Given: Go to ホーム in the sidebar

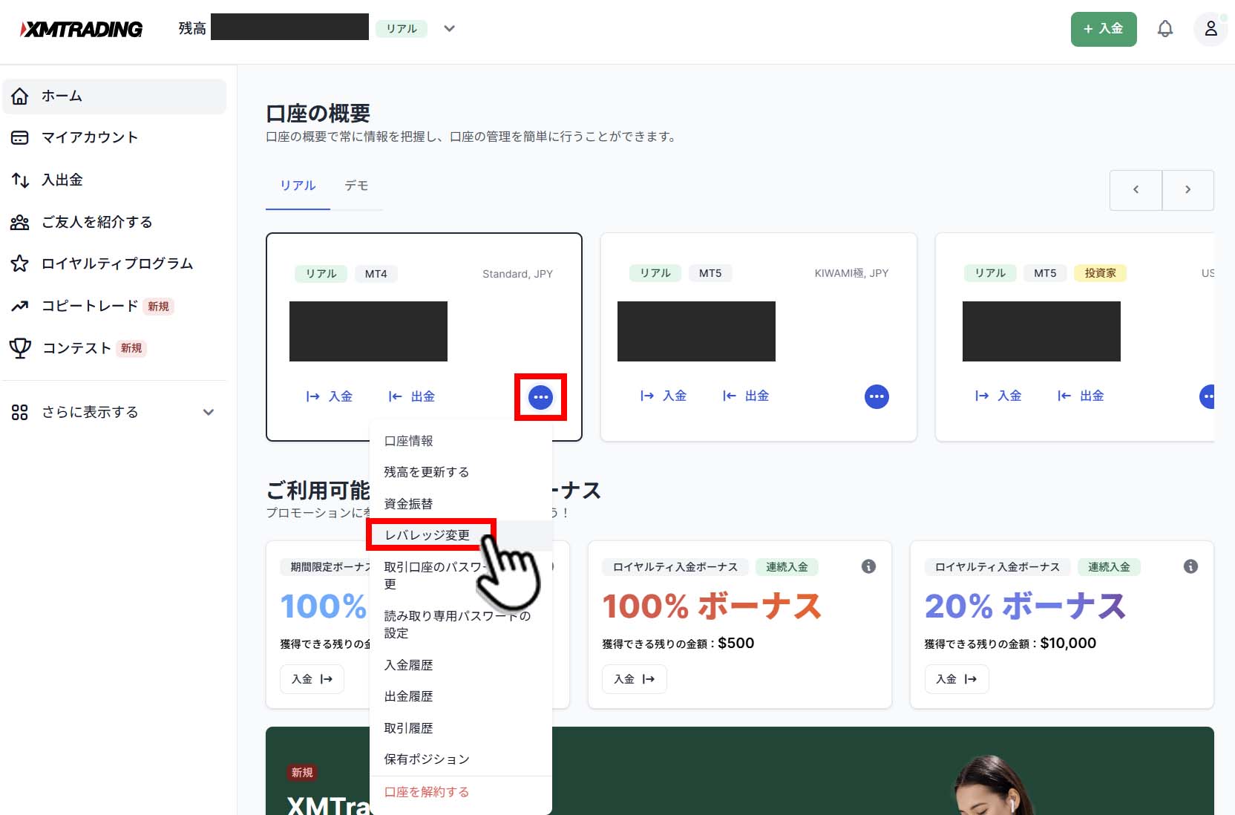Looking at the screenshot, I should pyautogui.click(x=114, y=96).
